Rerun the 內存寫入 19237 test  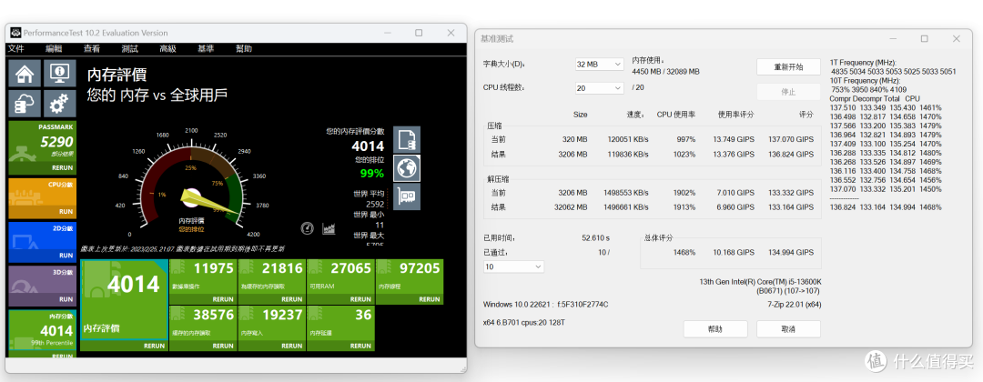tap(292, 346)
